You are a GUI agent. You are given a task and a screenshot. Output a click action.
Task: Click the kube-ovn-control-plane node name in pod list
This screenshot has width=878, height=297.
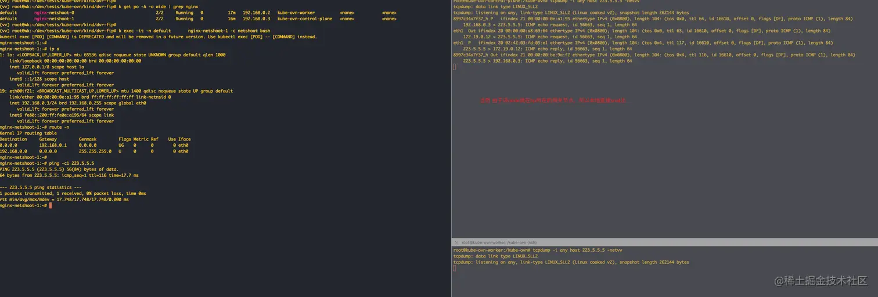[x=305, y=19]
